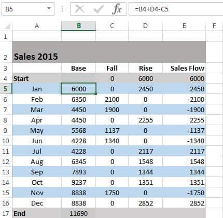The image size is (223, 218).
Task: Click the Cancel X icon in formula bar
Action: pos(80,9)
